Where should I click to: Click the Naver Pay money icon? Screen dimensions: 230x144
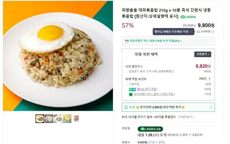(x=131, y=94)
